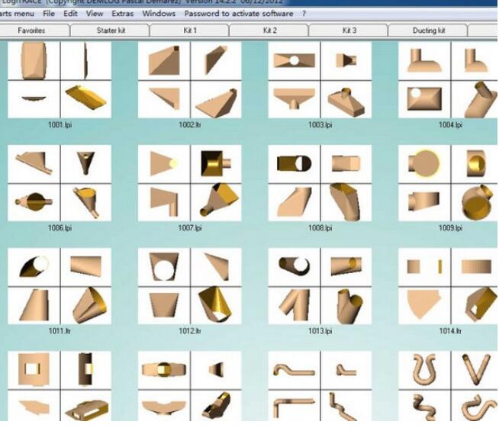Open the question mark help menu
499x428 pixels.
point(304,14)
